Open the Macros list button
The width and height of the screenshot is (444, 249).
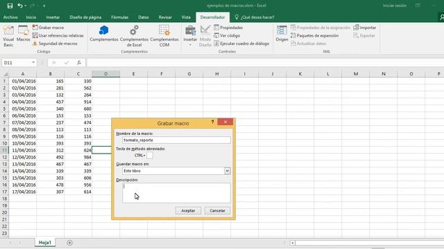(23, 34)
